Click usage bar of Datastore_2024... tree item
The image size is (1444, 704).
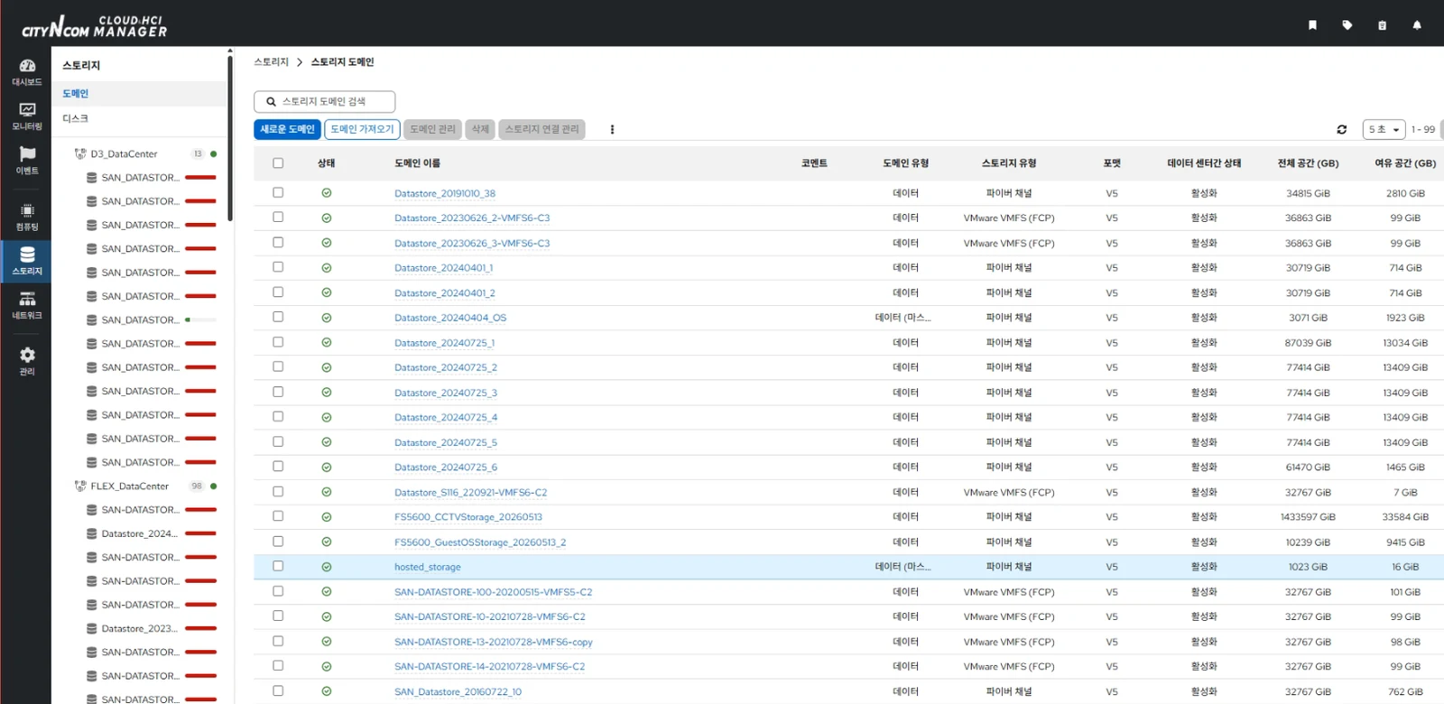pos(200,533)
